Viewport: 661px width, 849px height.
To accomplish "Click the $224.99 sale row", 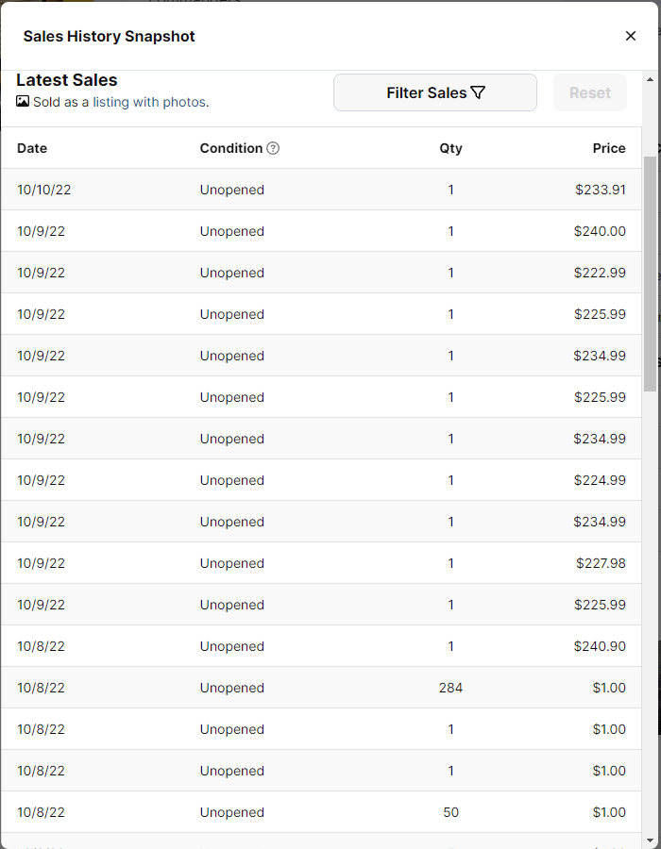I will (321, 480).
